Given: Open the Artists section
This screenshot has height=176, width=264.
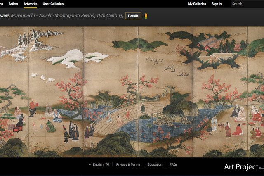Looking at the screenshot, I should pyautogui.click(x=13, y=4).
